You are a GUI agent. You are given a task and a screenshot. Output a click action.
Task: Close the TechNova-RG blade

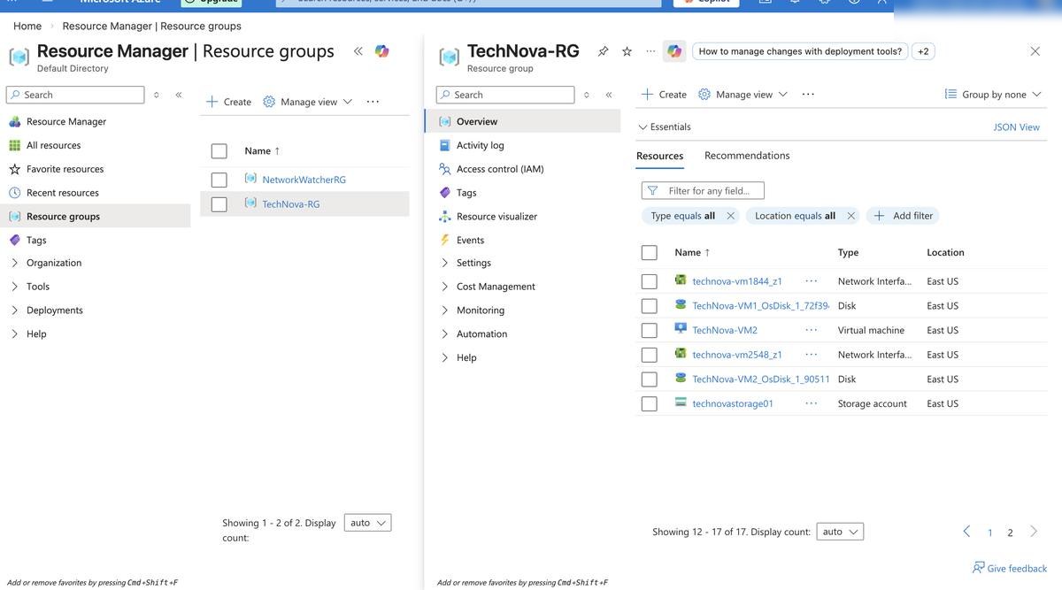(x=1035, y=51)
